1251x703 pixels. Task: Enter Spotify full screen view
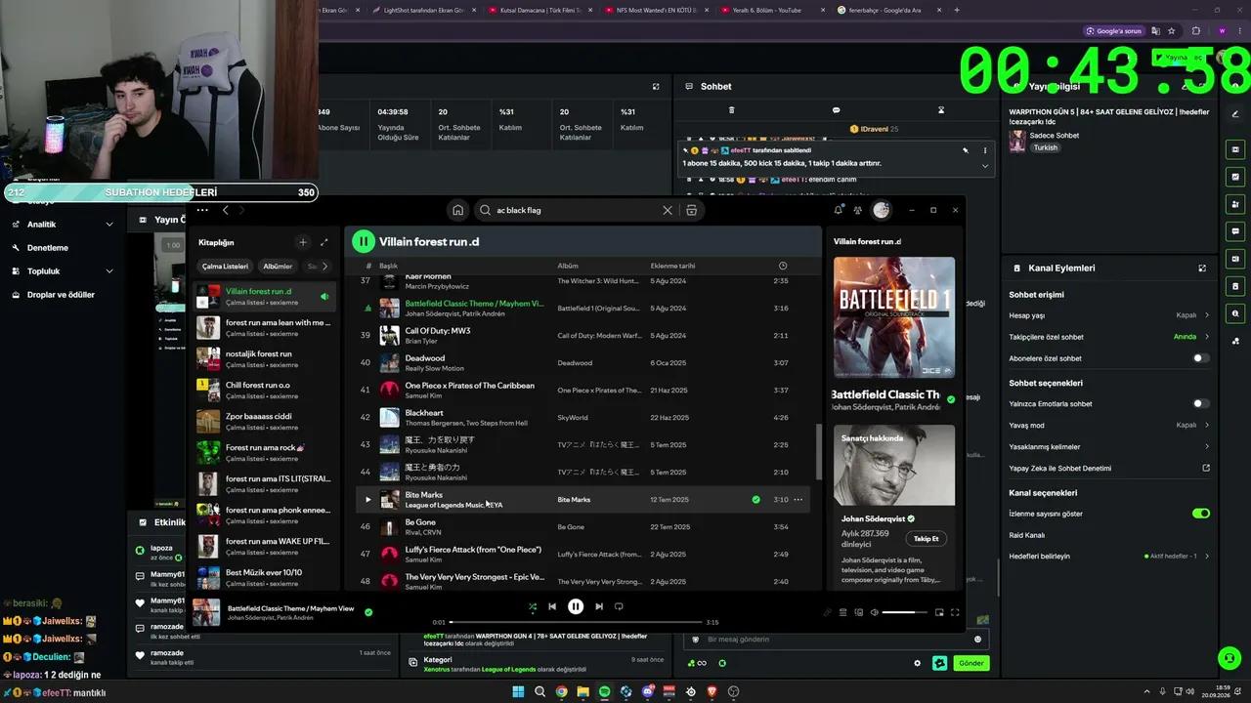(x=955, y=612)
